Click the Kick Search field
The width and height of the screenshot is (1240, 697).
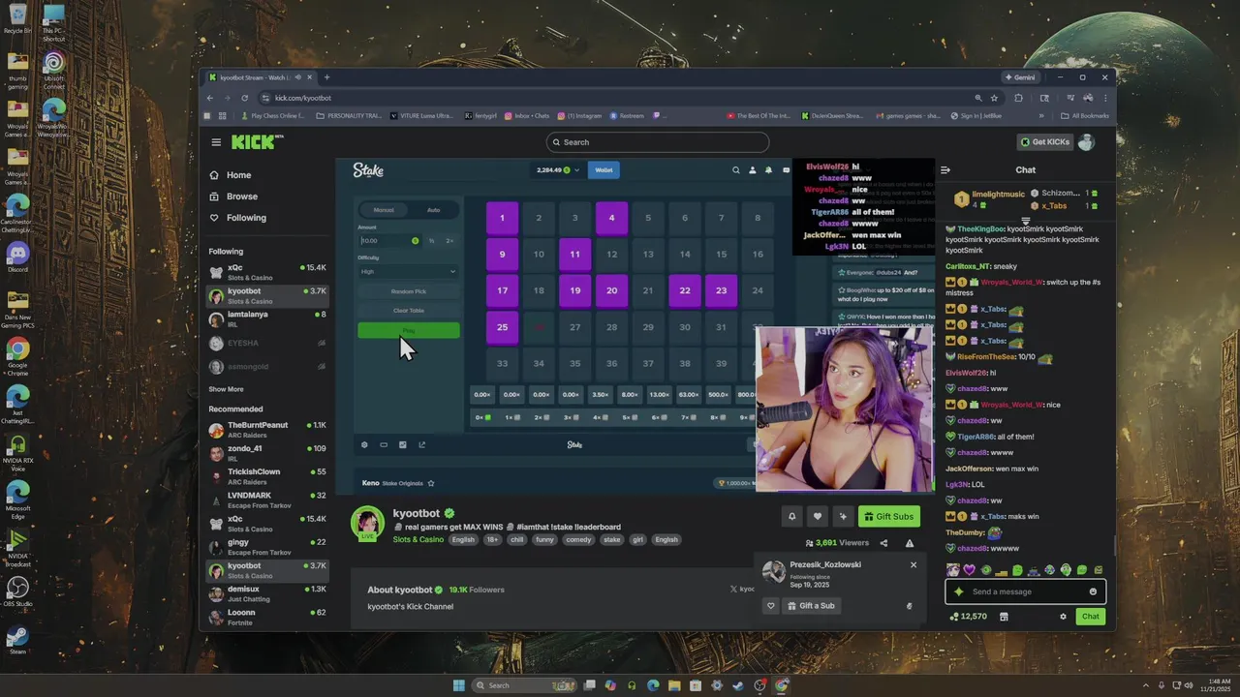[658, 142]
